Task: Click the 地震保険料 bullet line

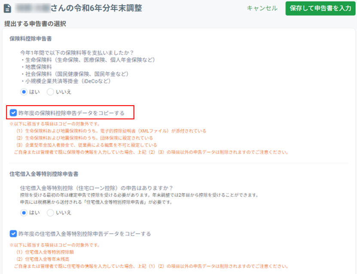Action: (x=37, y=67)
